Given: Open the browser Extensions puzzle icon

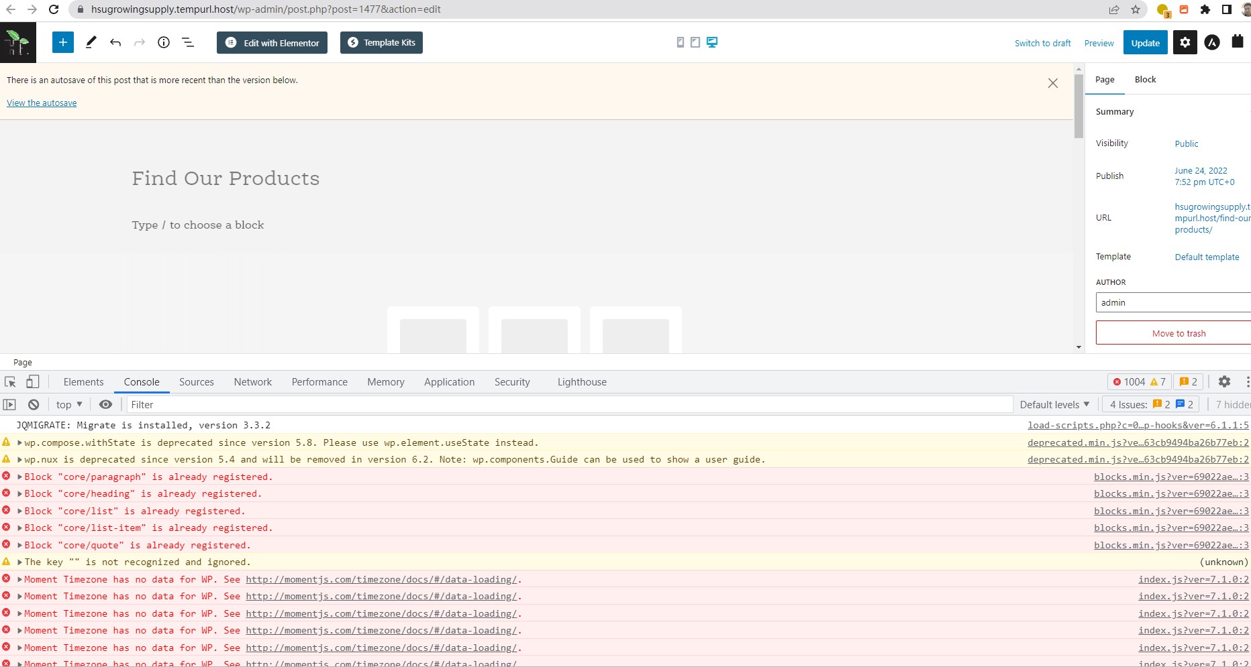Looking at the screenshot, I should pyautogui.click(x=1205, y=9).
